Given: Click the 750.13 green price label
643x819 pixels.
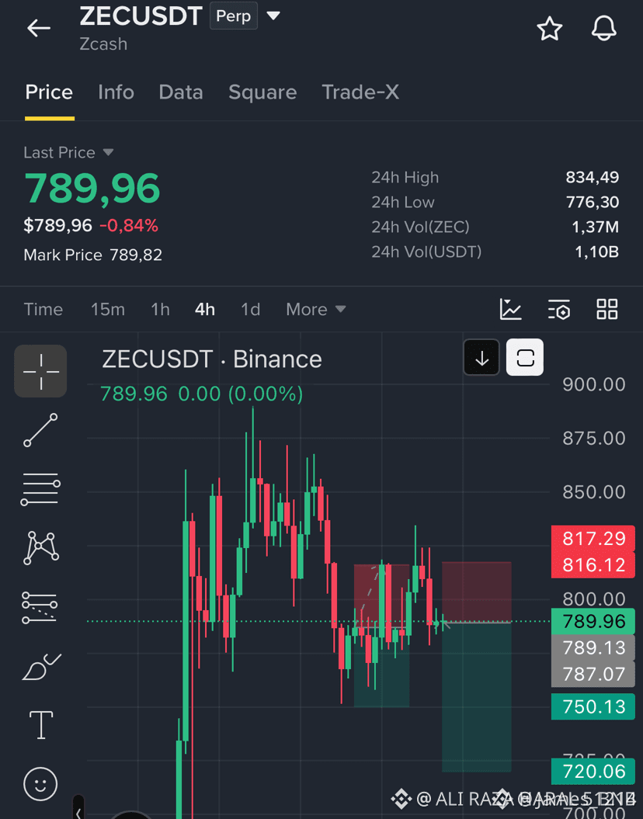Looking at the screenshot, I should click(593, 706).
